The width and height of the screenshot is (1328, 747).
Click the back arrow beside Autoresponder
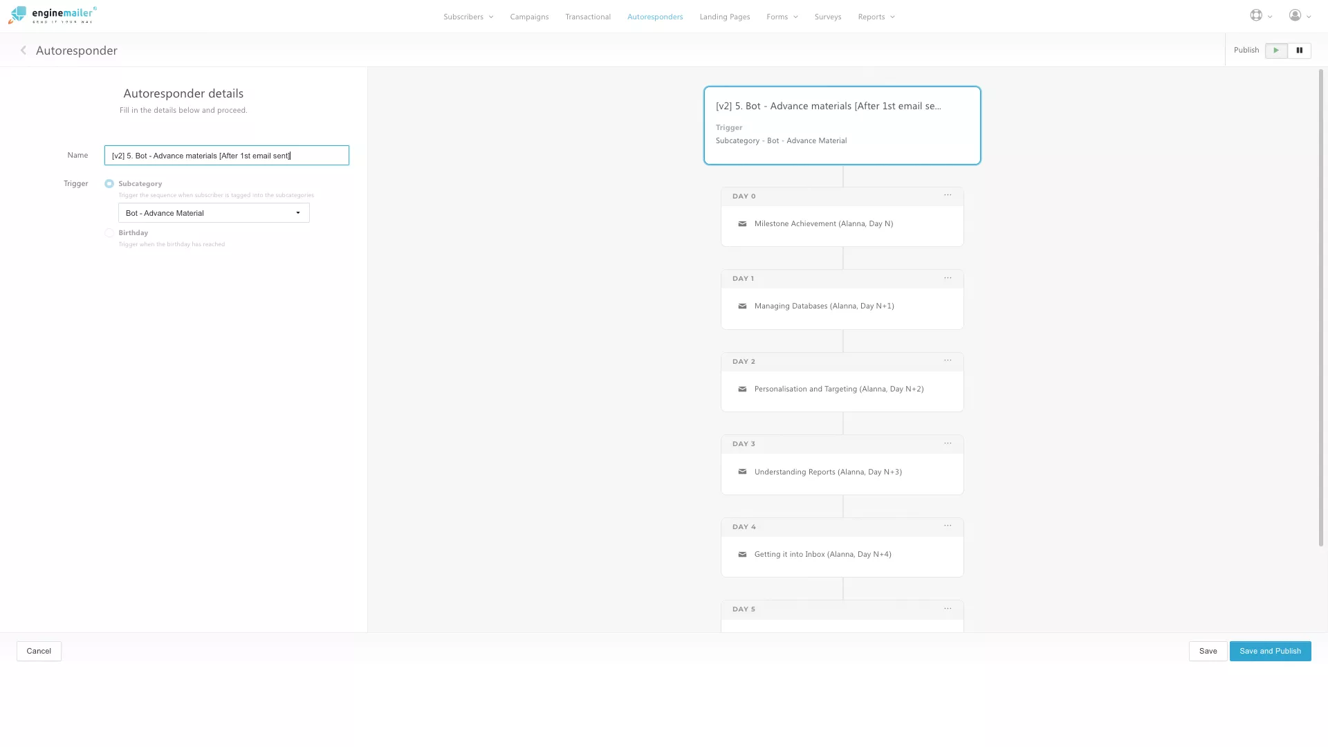pyautogui.click(x=24, y=50)
